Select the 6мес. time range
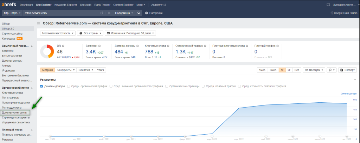Image resolution: width=360 pixels, height=143 pixels. [x=272, y=70]
